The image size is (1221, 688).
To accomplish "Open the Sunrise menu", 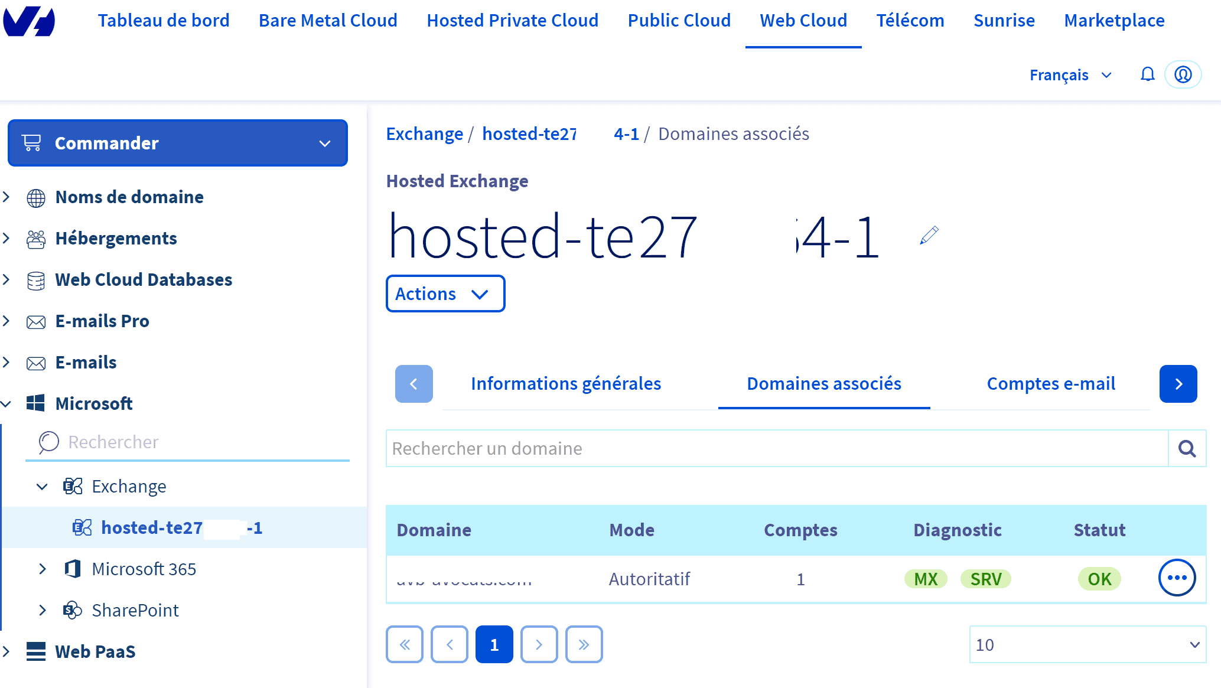I will point(1004,21).
